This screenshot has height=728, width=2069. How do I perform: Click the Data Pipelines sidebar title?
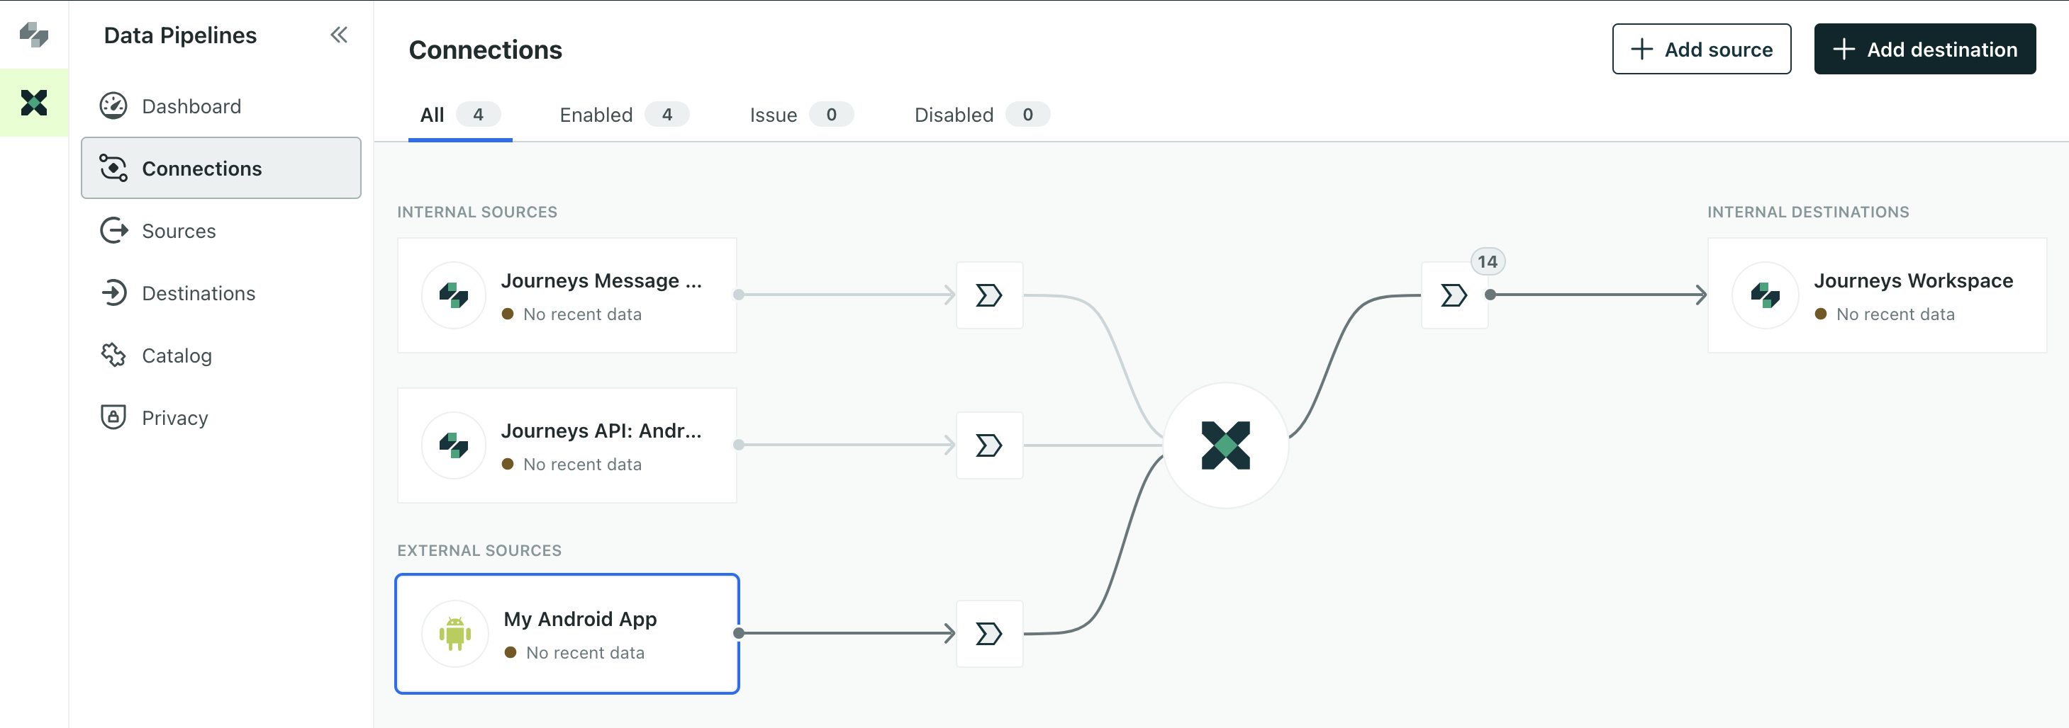click(x=180, y=35)
